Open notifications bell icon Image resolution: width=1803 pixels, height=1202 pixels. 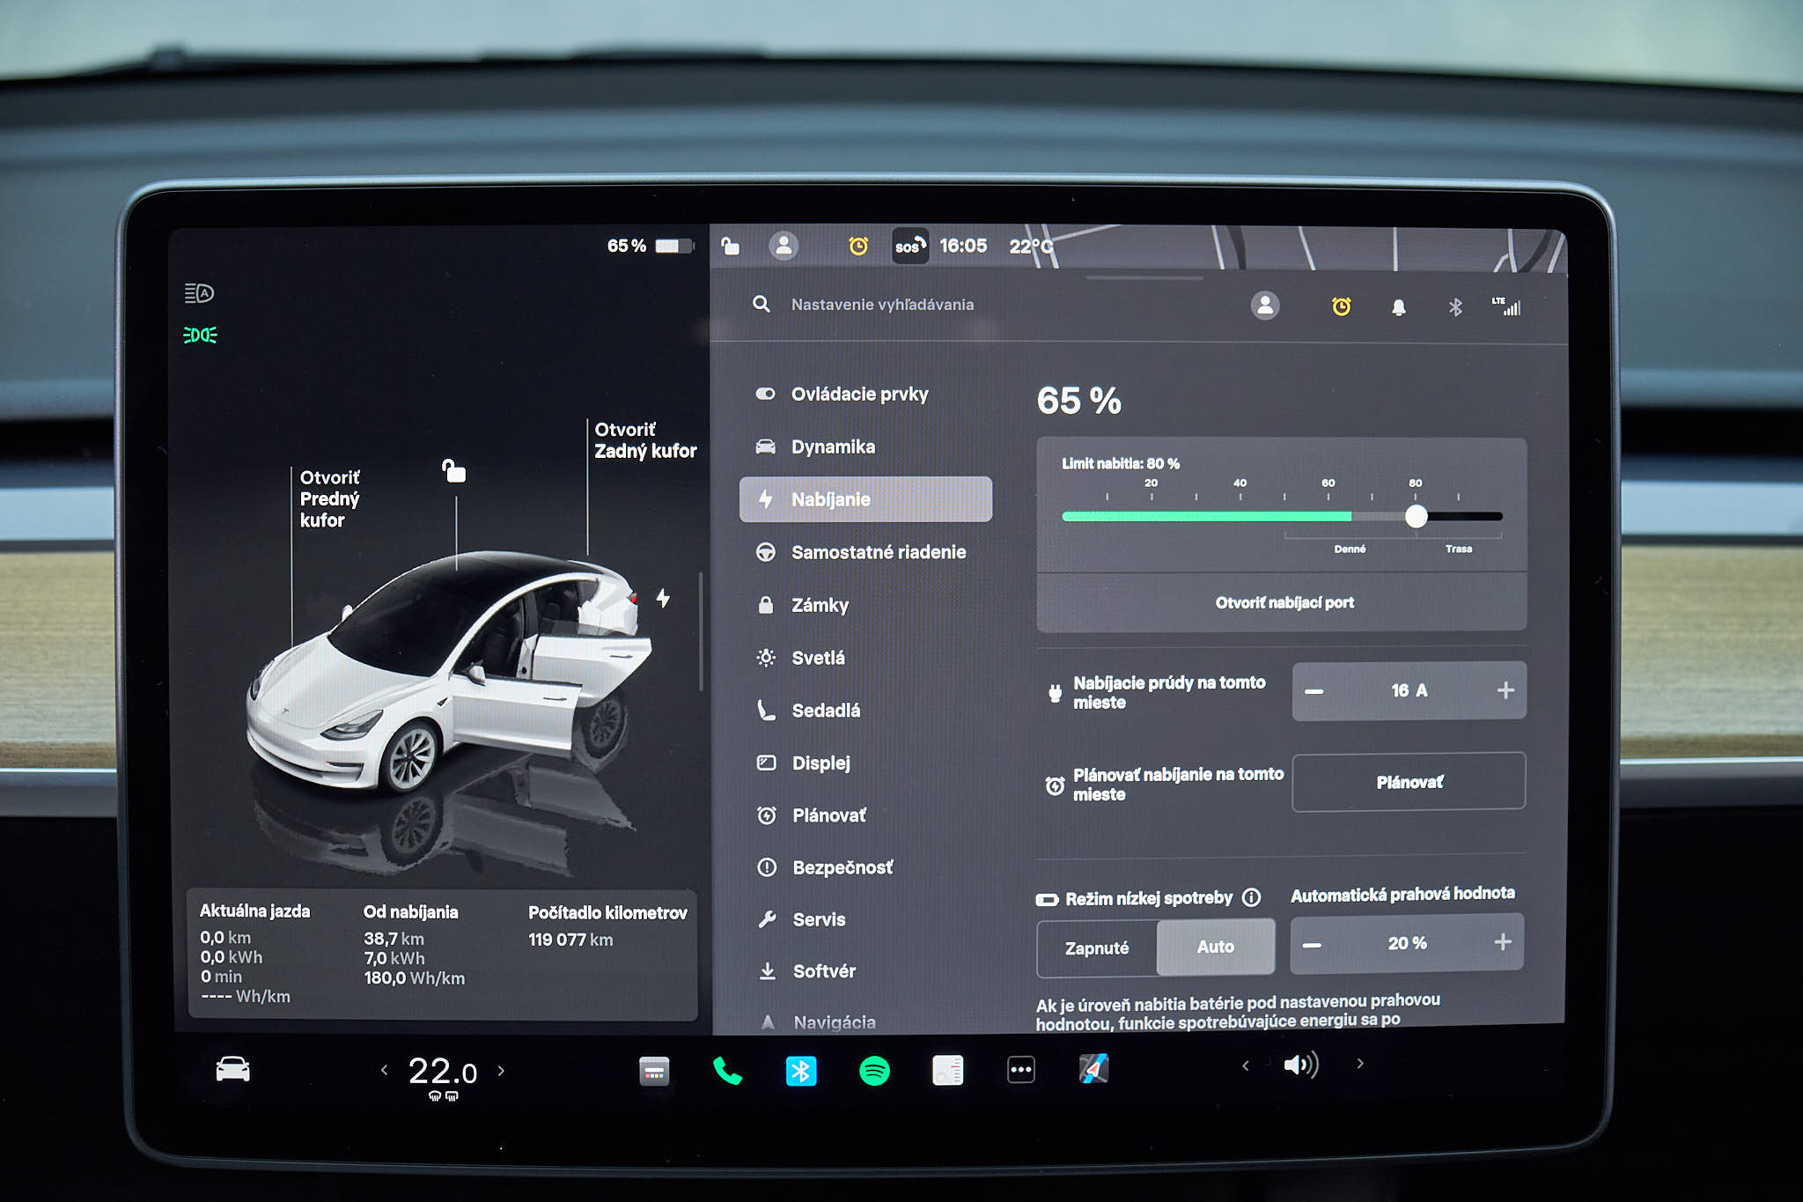point(1398,307)
